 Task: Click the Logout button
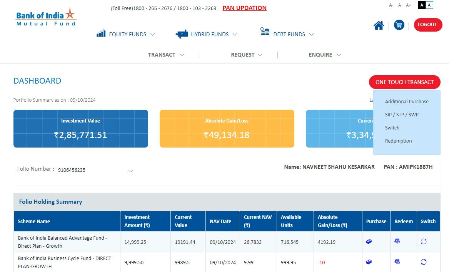pos(428,25)
